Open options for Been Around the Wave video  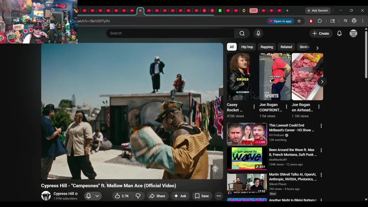click(321, 150)
